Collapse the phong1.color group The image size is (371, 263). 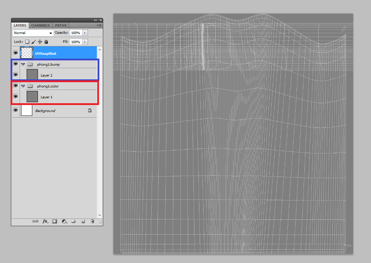coord(23,86)
